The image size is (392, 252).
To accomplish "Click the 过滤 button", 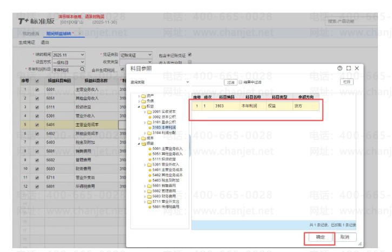I will click(230, 82).
